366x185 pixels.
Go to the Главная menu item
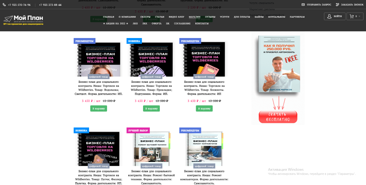click(x=109, y=17)
